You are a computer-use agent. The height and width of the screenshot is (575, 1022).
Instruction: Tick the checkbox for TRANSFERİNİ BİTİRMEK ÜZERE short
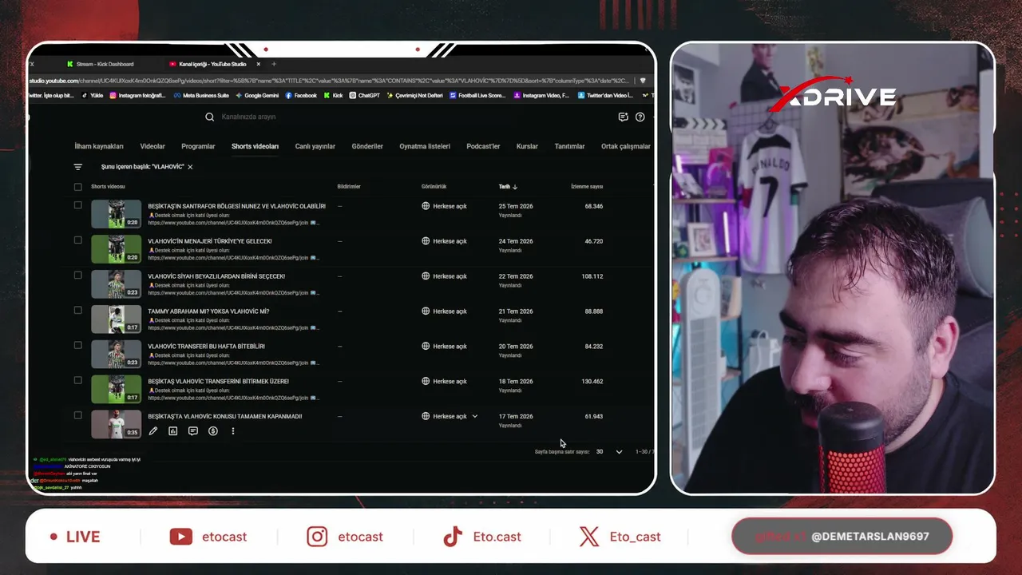pyautogui.click(x=77, y=380)
